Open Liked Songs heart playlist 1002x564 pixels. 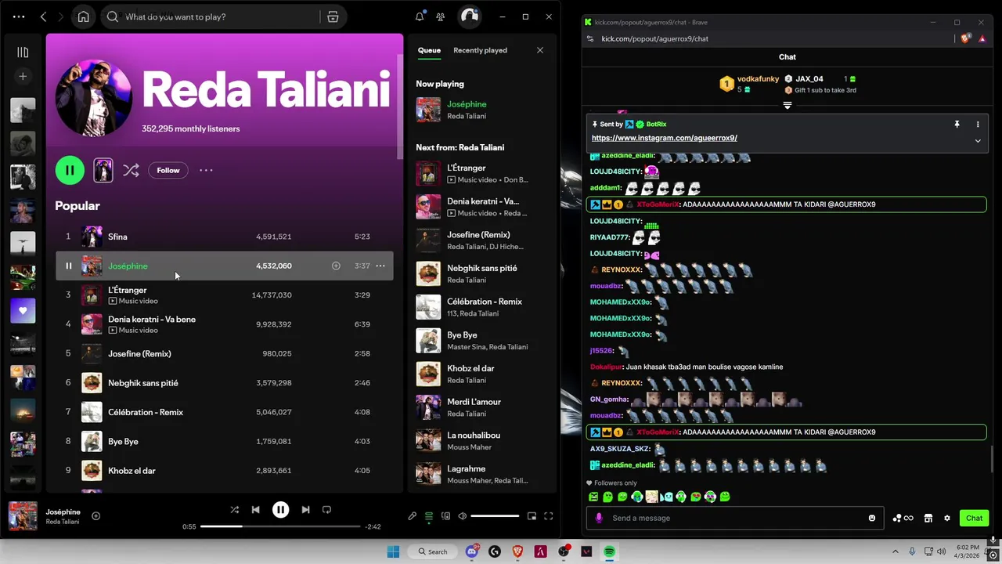pos(23,311)
